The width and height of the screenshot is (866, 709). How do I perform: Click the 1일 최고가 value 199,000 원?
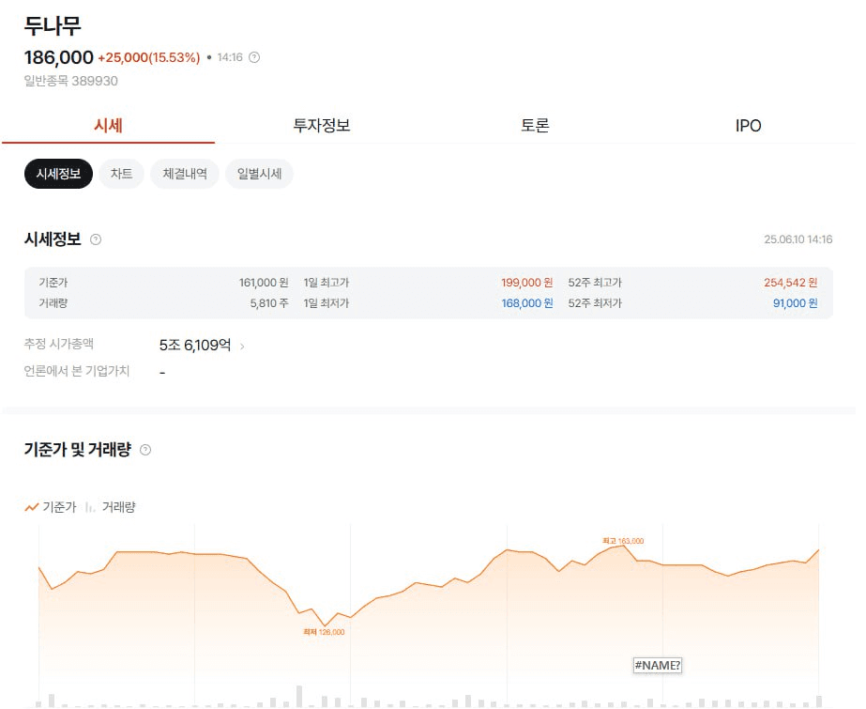point(527,283)
